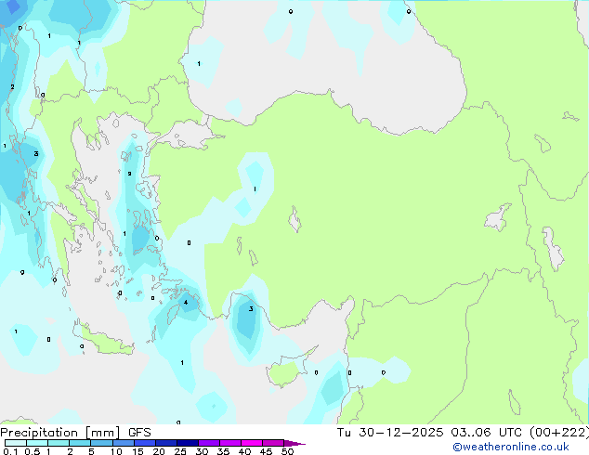This screenshot has width=589, height=455.
Task: Select the '03..06 UTC' time range text
Action: [x=486, y=433]
